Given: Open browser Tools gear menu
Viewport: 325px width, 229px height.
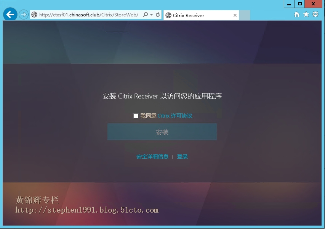Looking at the screenshot, I should (315, 15).
